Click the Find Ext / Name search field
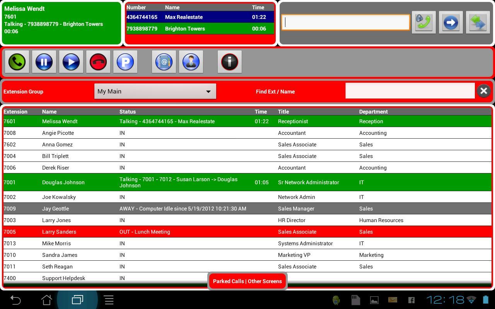 pos(410,90)
